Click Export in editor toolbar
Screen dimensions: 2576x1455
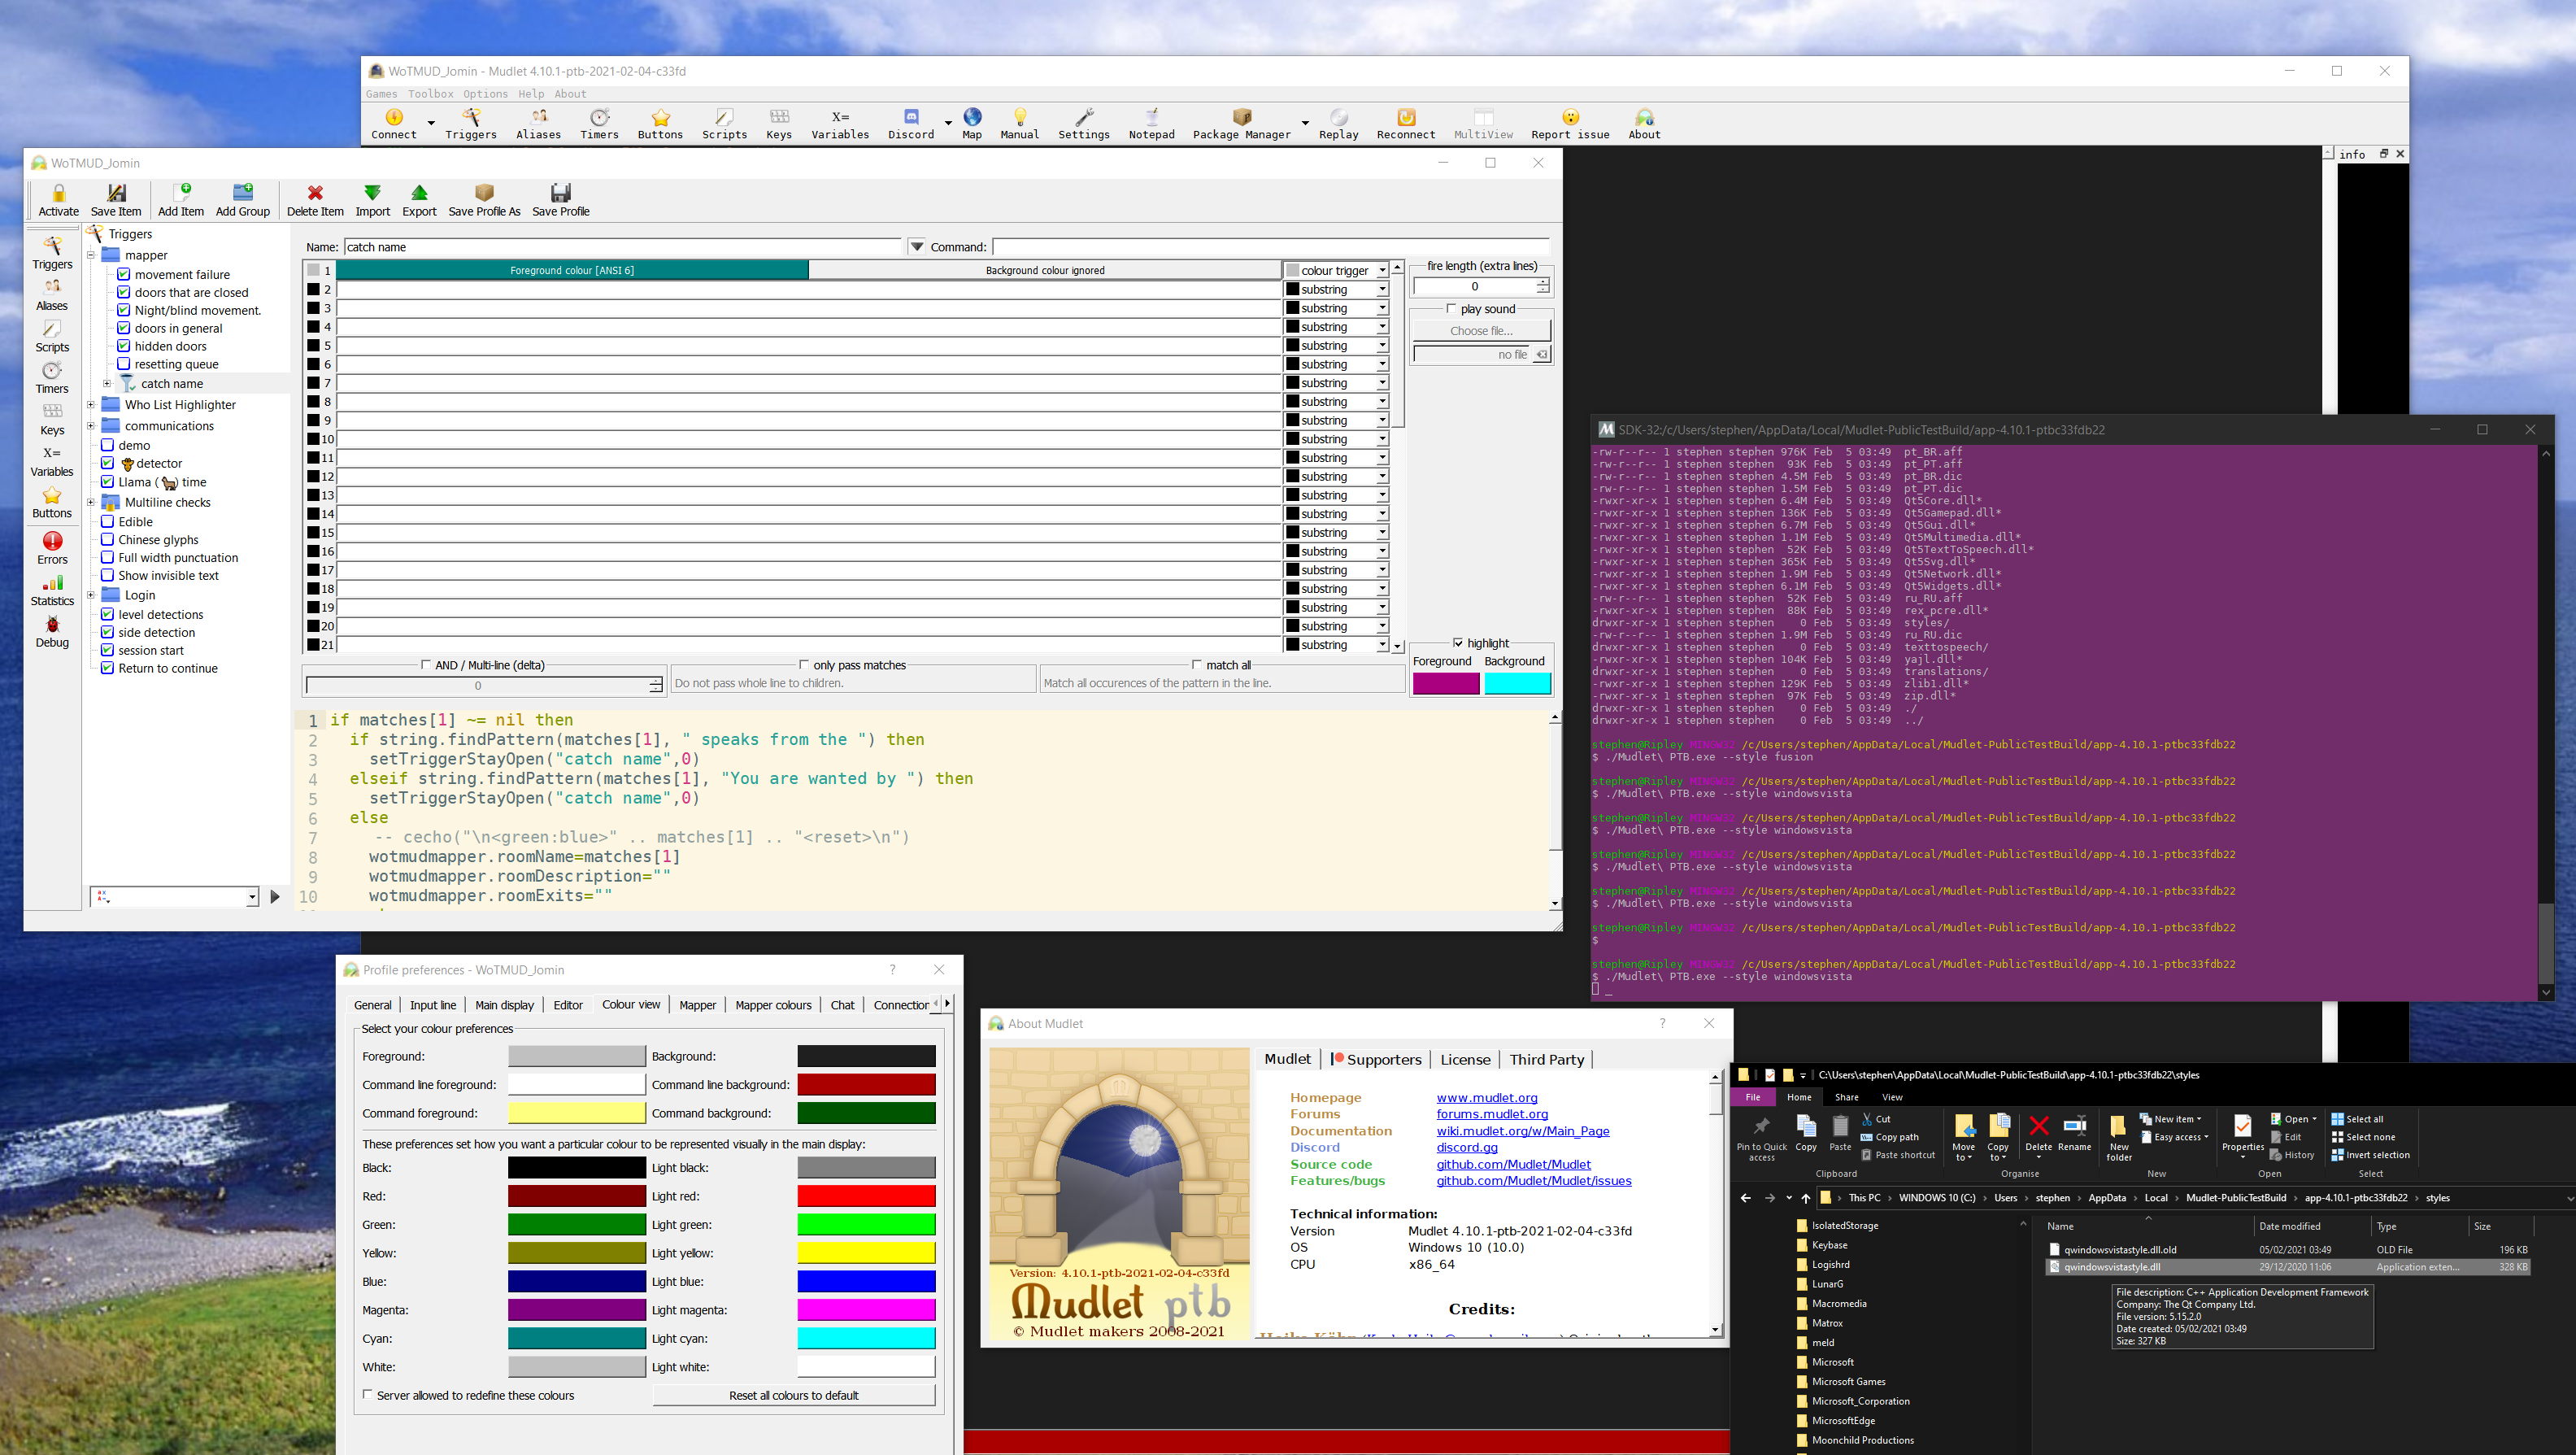[419, 200]
